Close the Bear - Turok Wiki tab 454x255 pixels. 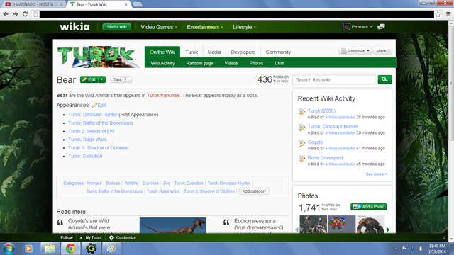pyautogui.click(x=126, y=4)
